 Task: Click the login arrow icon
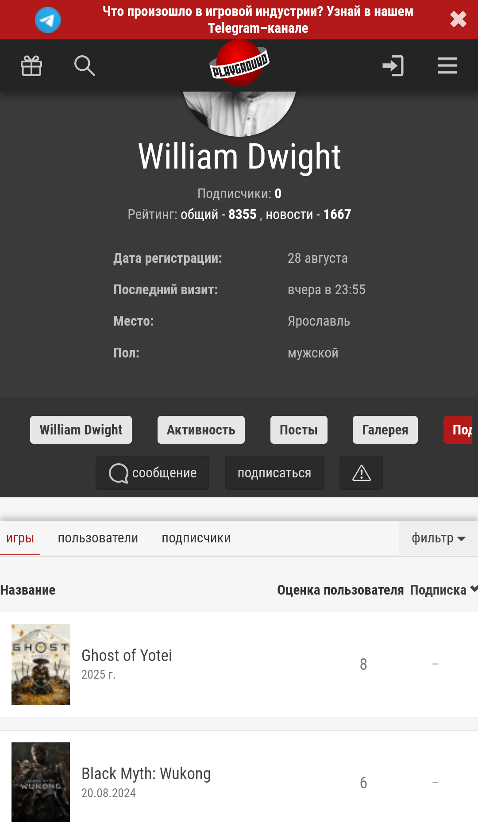pos(393,66)
